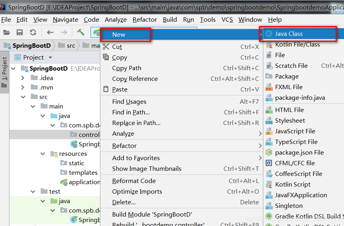Click the Forward navigation arrow

(64, 32)
